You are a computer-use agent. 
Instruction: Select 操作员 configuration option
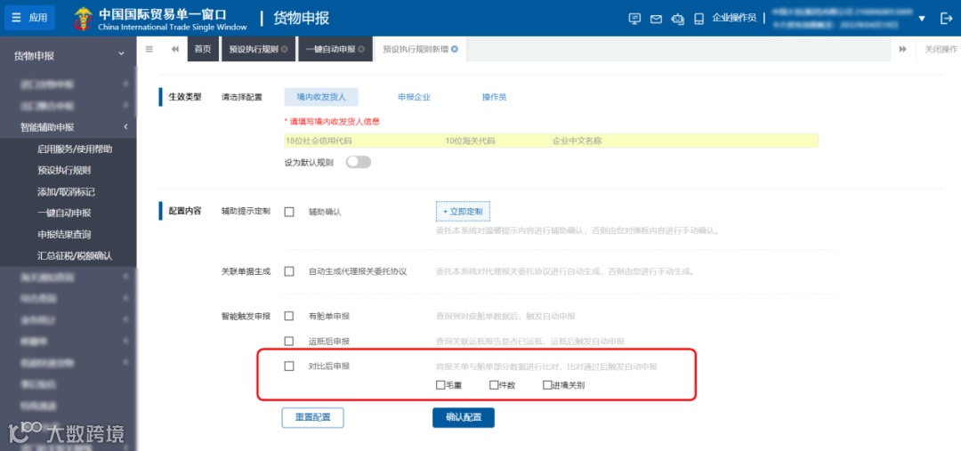pos(494,97)
